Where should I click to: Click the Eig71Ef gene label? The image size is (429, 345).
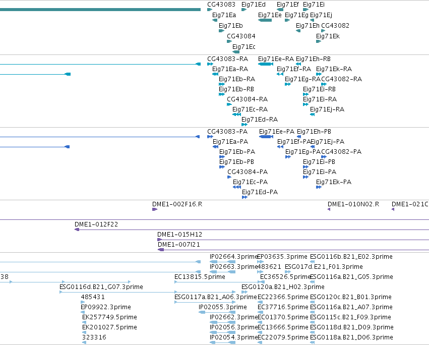coord(287,5)
